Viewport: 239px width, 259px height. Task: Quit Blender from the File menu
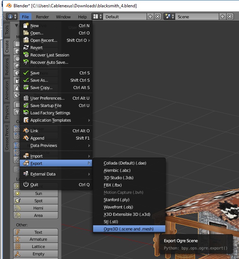tap(56, 185)
